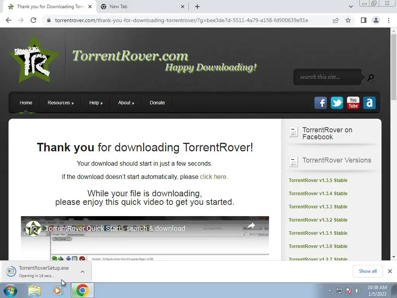The image size is (397, 298).
Task: Open the Donate page
Action: pos(157,102)
